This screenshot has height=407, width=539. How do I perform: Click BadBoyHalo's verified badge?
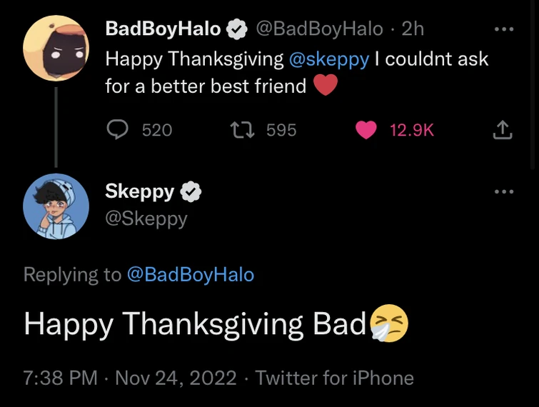point(237,29)
